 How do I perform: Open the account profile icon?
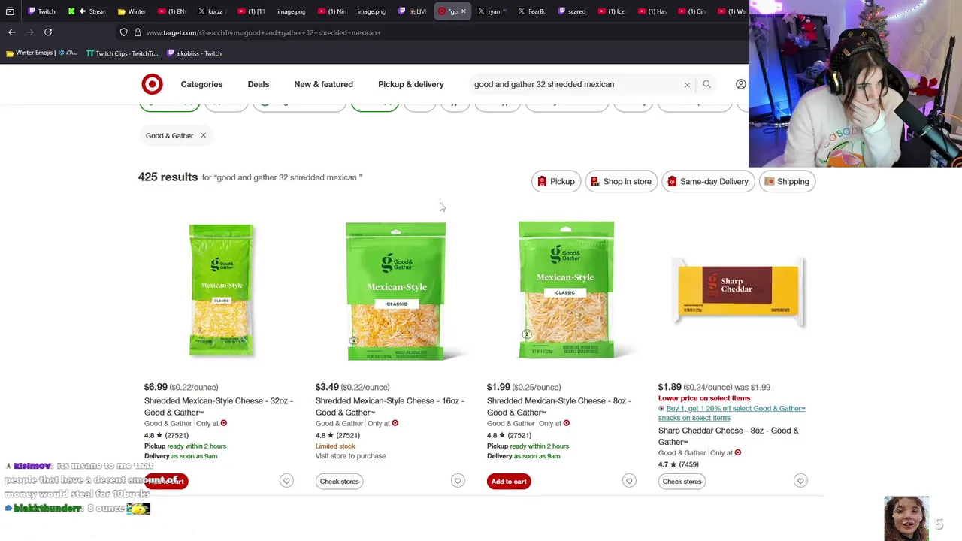point(740,84)
